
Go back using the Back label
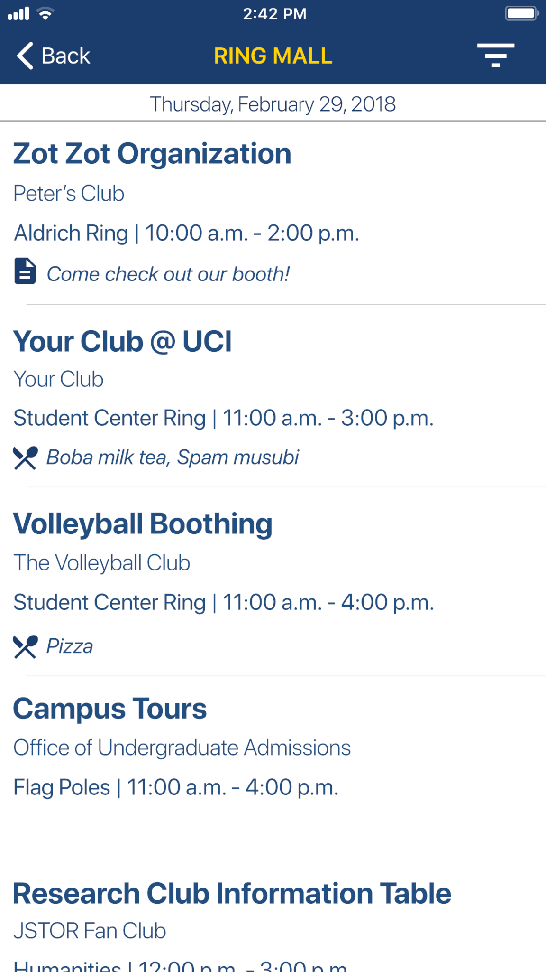66,56
